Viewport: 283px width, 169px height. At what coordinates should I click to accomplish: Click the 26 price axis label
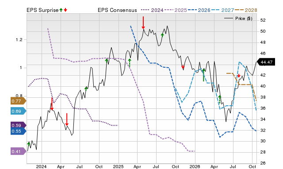(x=263, y=163)
